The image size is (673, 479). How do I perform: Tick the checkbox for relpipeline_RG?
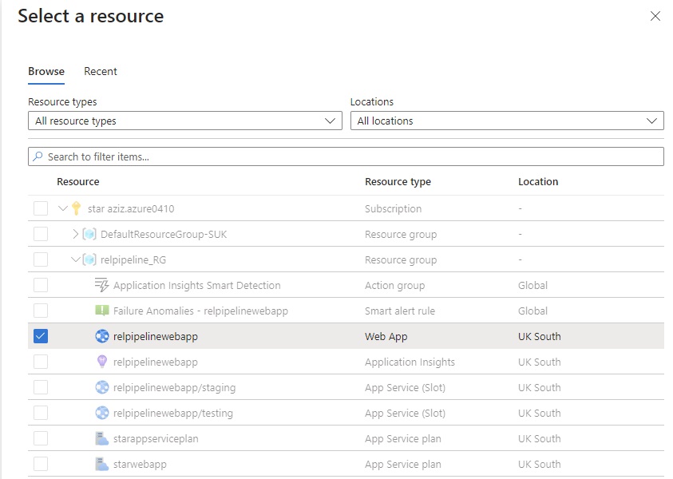click(41, 259)
